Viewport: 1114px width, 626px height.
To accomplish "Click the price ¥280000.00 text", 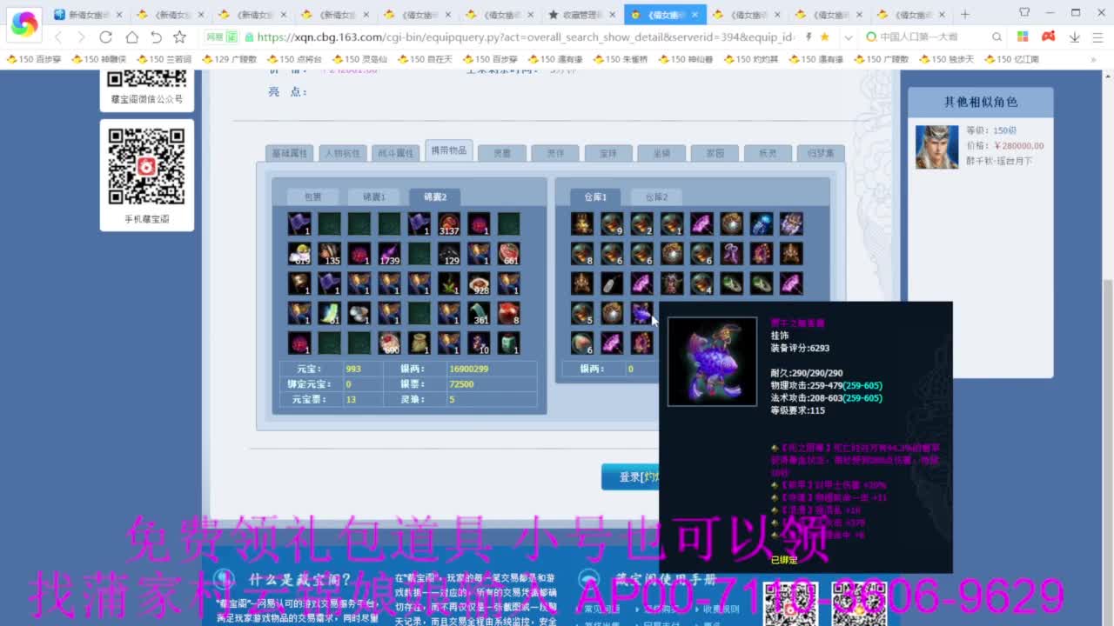I will [1018, 146].
